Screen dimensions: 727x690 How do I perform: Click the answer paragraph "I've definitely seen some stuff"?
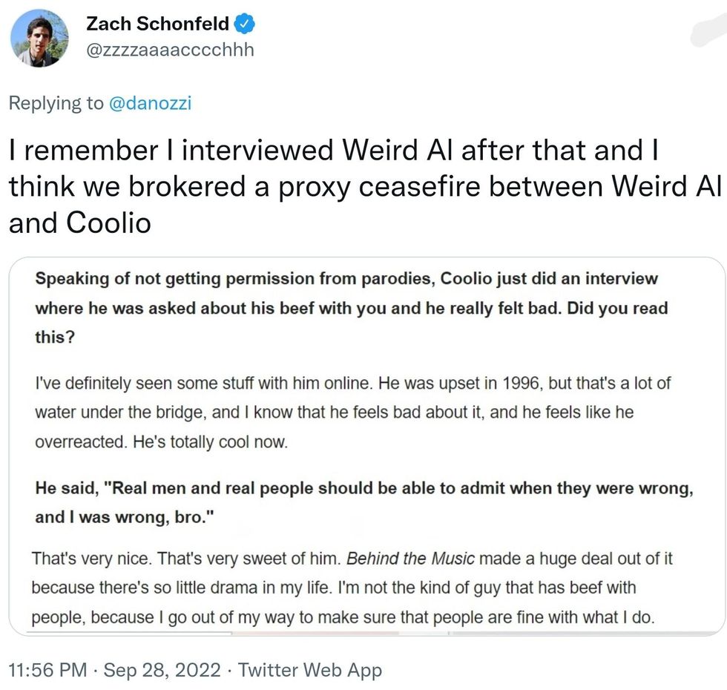tap(185, 384)
